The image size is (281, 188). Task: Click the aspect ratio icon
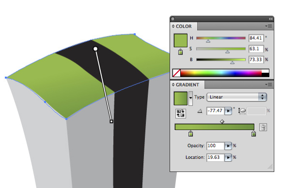242,111
